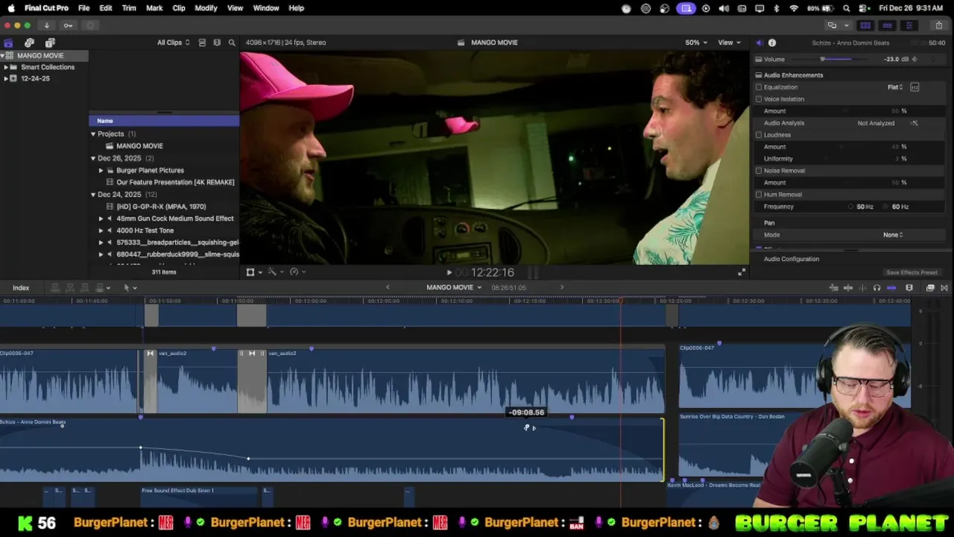The image size is (954, 537).
Task: Open the Edit menu
Action: point(106,8)
